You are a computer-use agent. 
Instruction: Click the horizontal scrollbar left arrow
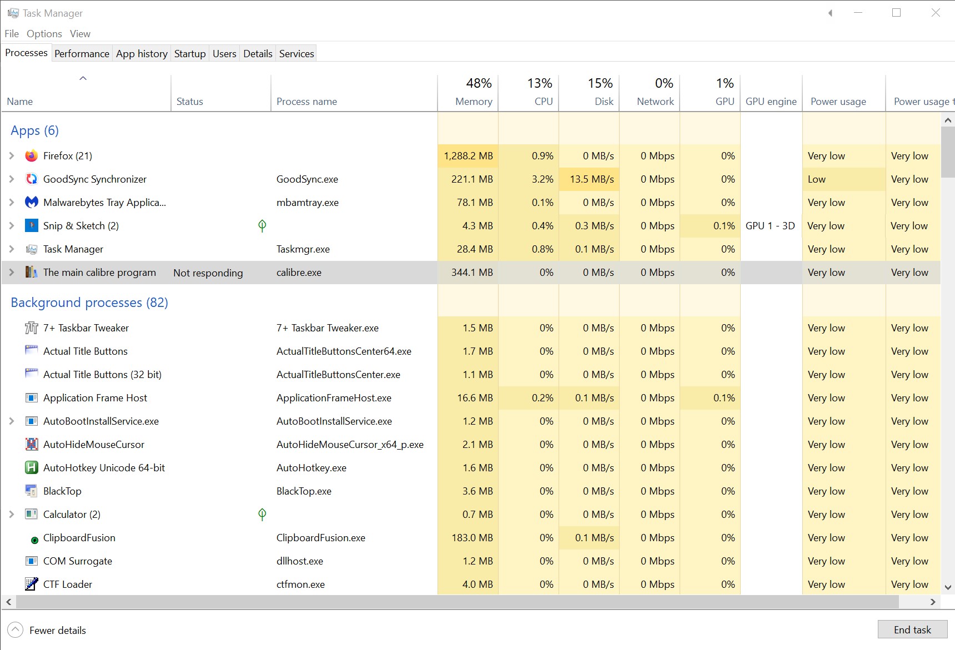(9, 602)
